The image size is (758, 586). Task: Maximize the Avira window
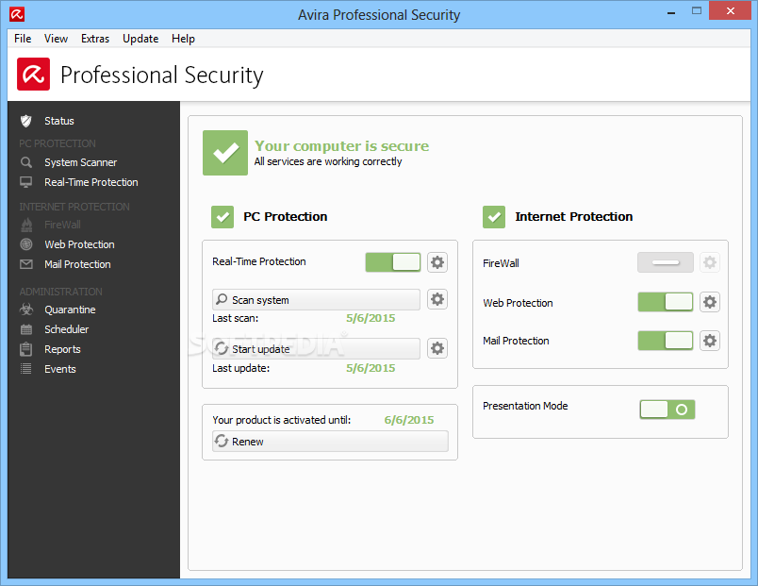tap(697, 10)
